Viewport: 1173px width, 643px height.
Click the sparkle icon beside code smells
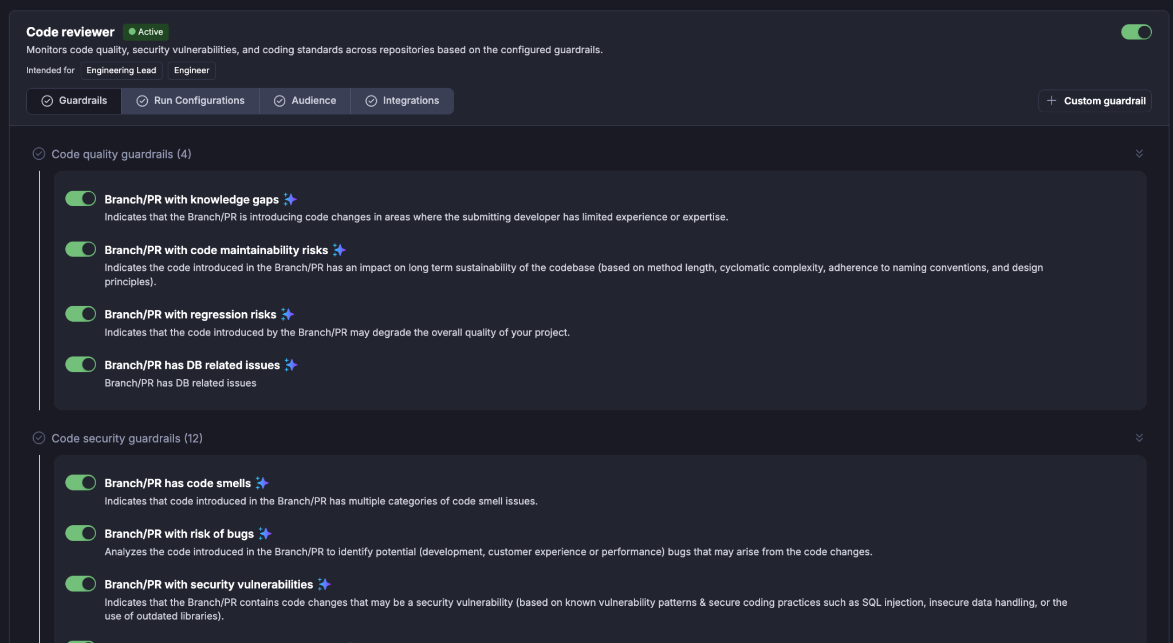(x=262, y=483)
